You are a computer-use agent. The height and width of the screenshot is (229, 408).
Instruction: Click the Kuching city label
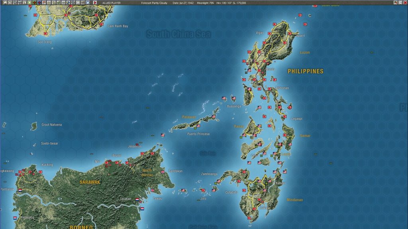[x=47, y=165]
